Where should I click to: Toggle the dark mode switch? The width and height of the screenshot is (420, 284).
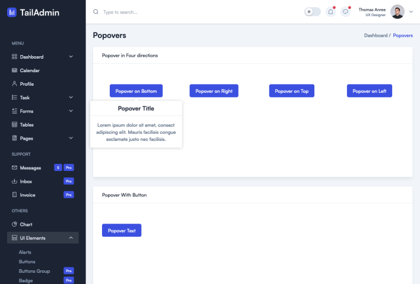coord(312,12)
